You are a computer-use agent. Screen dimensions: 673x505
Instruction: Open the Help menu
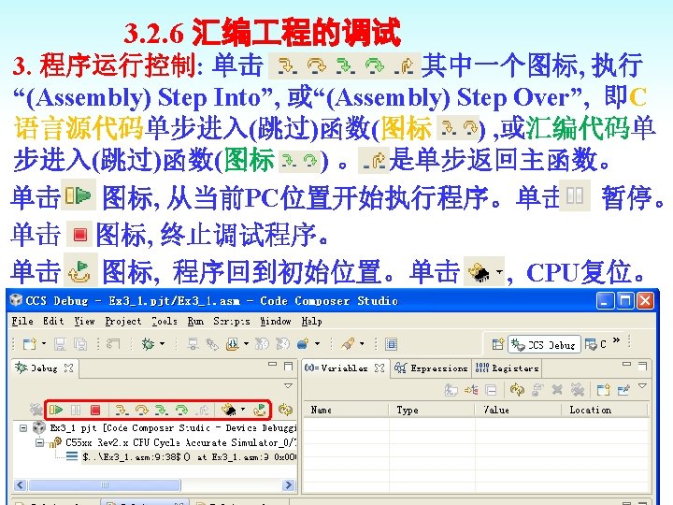311,321
